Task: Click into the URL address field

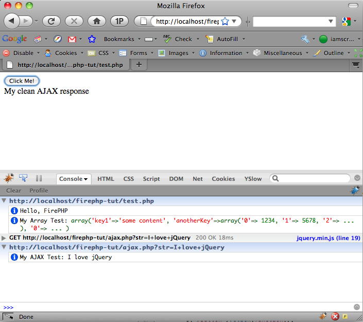Action: pos(186,21)
